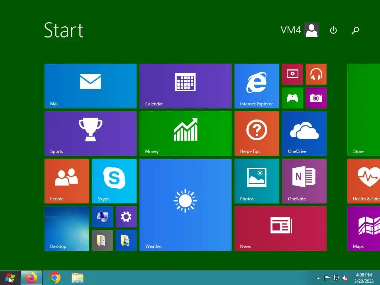Click the VM4 user account picture

(x=312, y=30)
